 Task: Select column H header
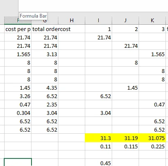coord(71,21)
